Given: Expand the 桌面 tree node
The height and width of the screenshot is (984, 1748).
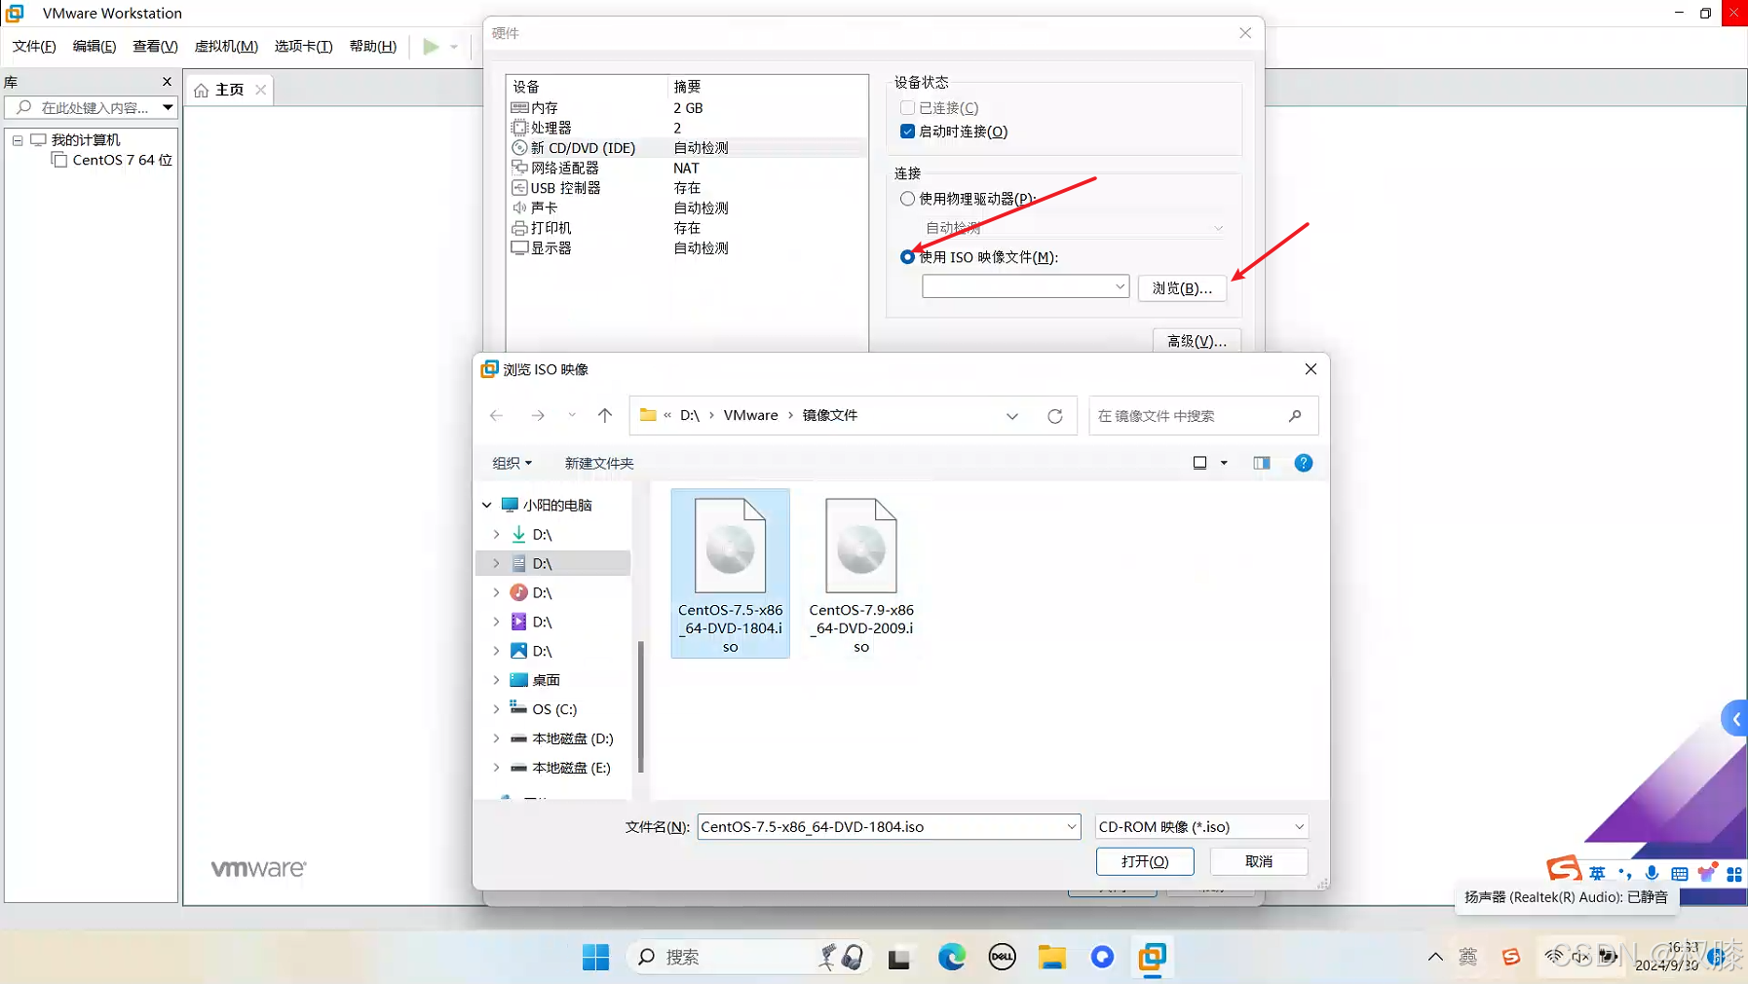Looking at the screenshot, I should 496,680.
